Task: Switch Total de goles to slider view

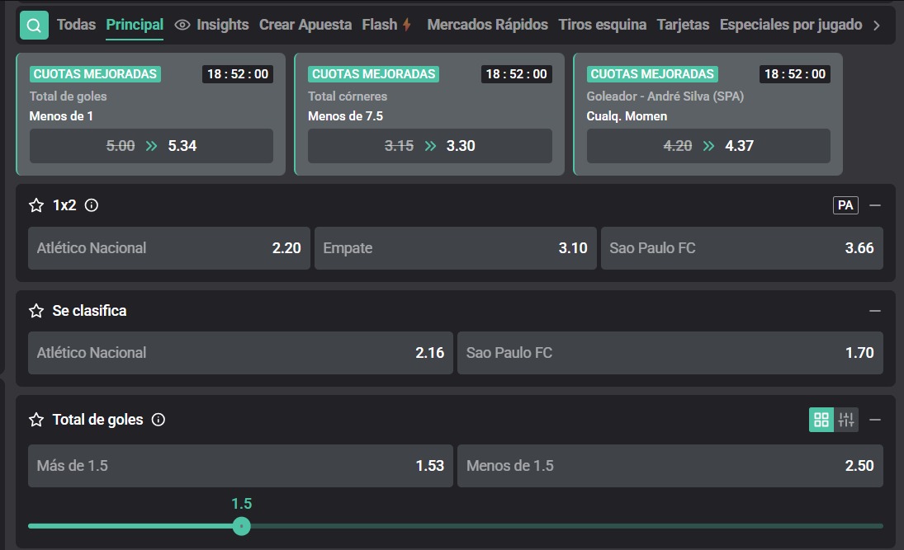Action: (846, 420)
